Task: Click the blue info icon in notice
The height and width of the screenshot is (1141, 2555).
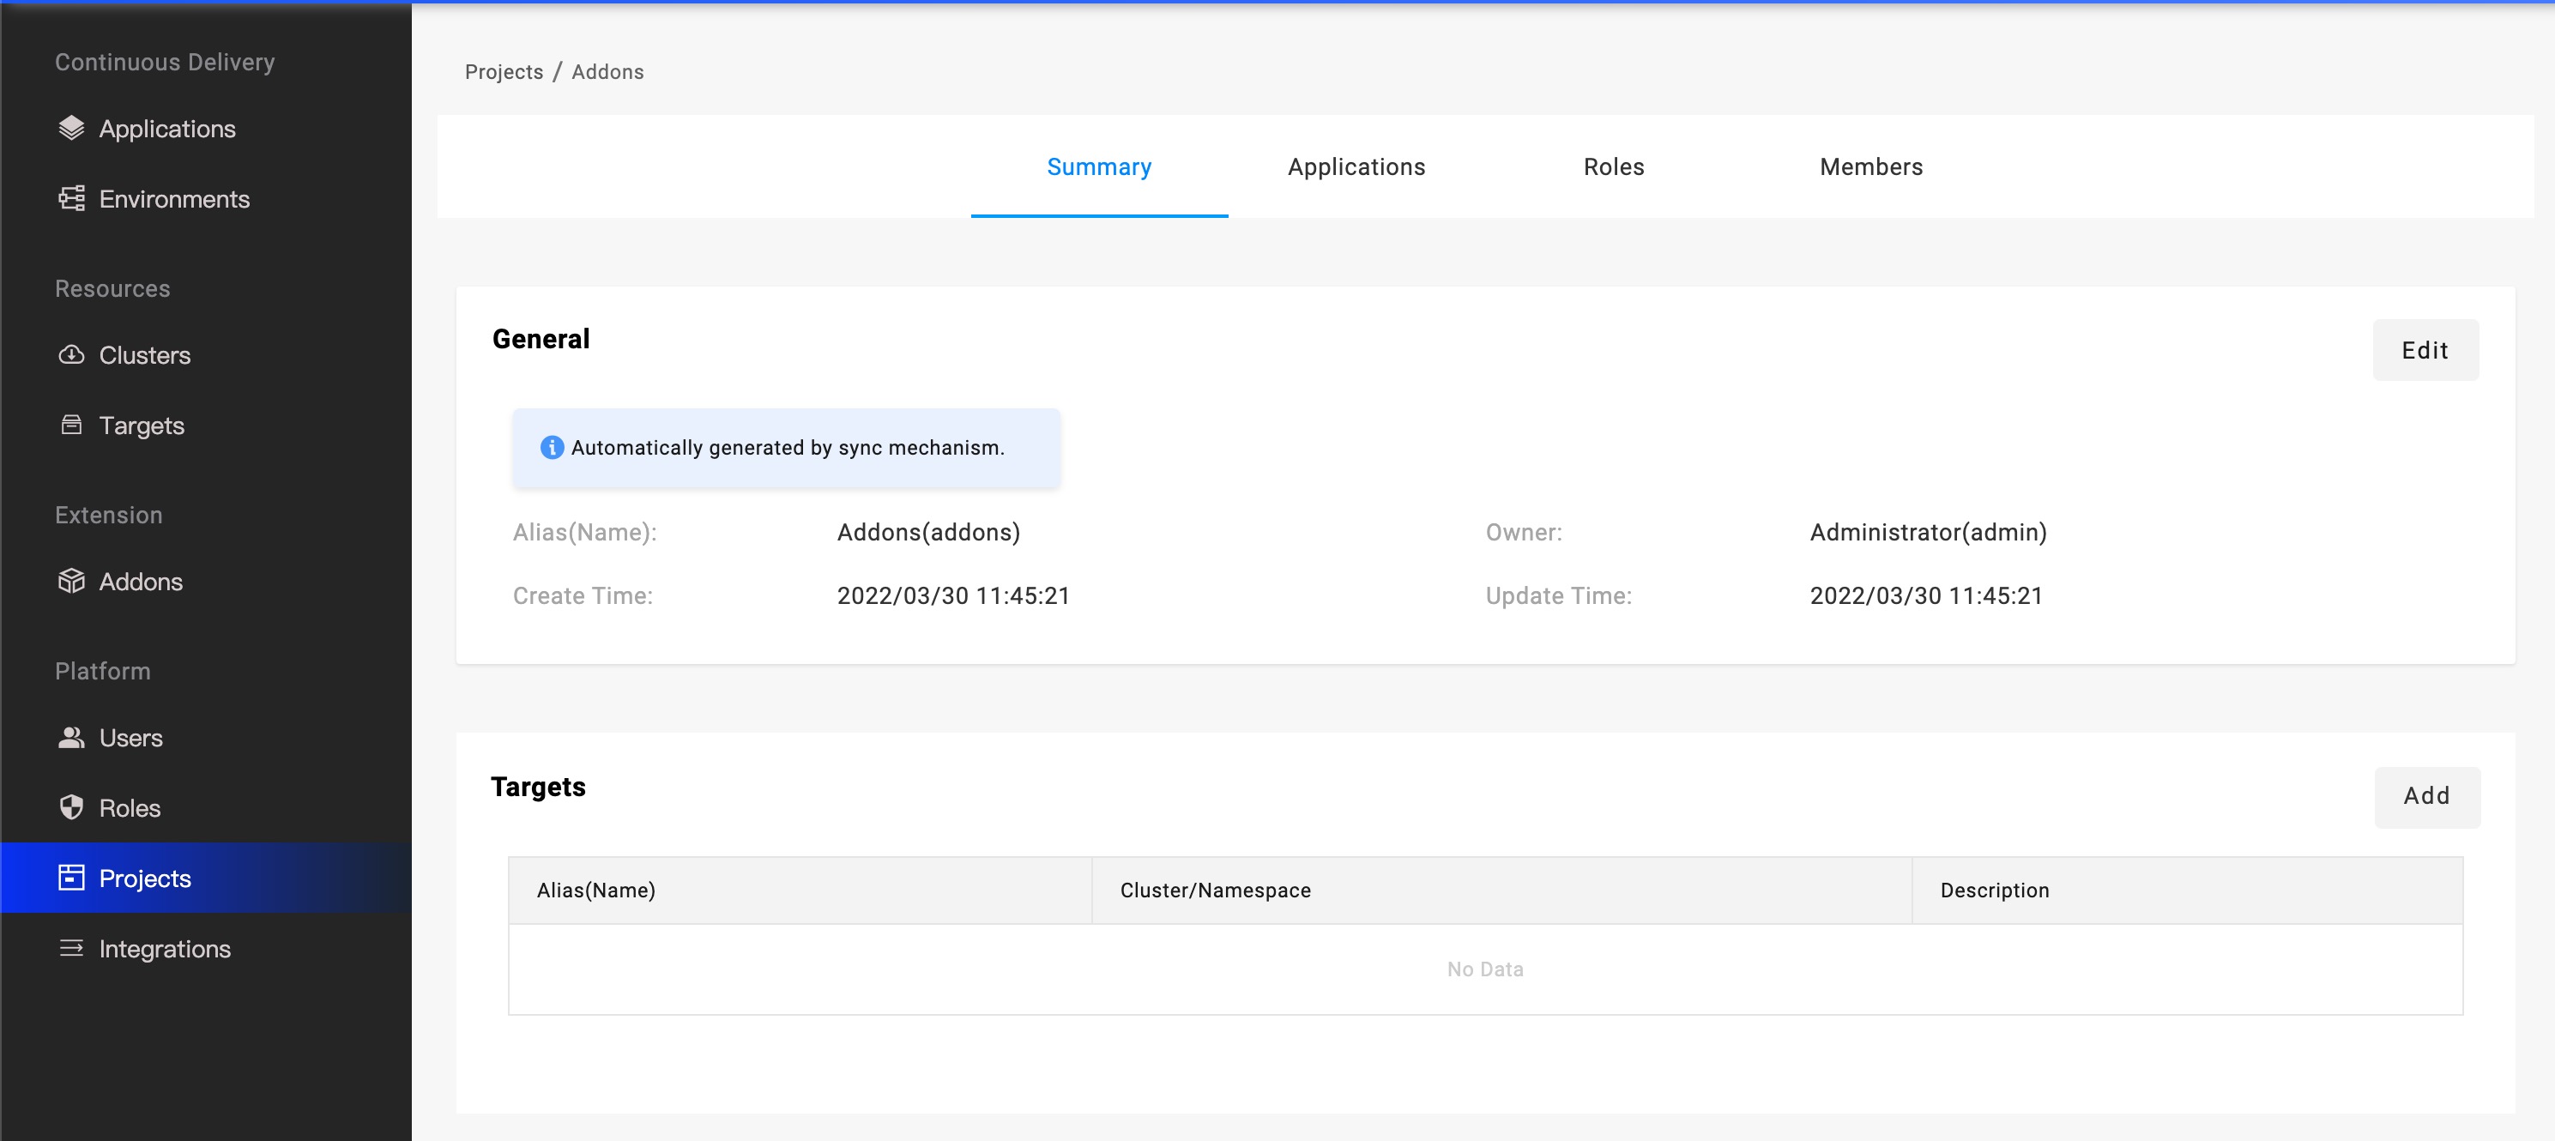Action: [552, 448]
